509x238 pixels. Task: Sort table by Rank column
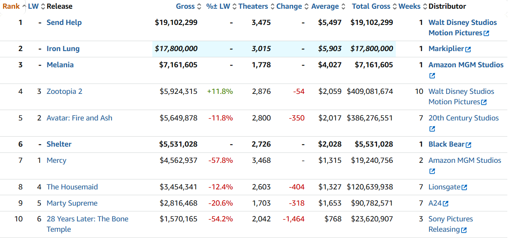pyautogui.click(x=11, y=6)
